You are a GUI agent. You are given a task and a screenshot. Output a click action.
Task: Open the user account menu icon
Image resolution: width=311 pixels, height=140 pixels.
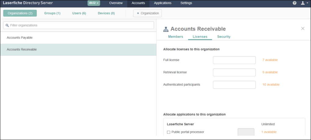(x=304, y=3)
